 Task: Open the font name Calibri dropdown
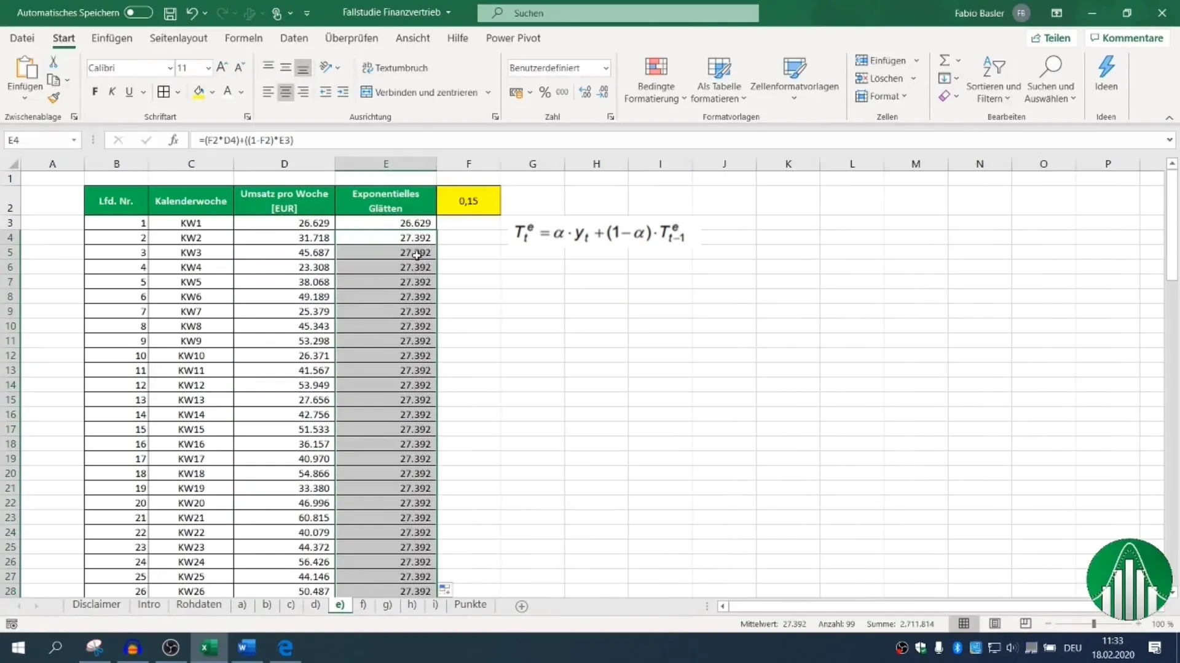pos(170,68)
